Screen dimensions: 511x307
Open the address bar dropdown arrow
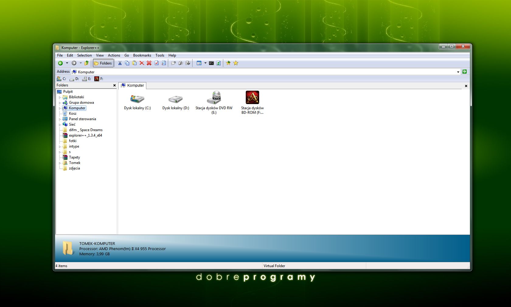[458, 72]
